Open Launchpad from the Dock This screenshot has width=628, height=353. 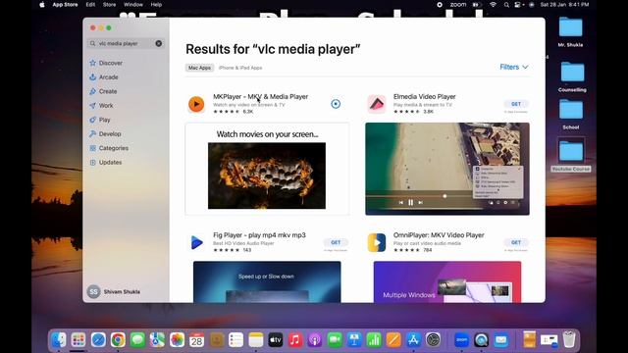point(78,340)
